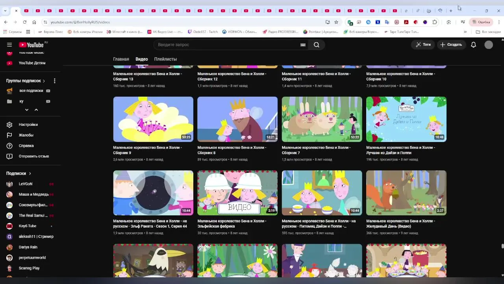The image size is (504, 284).
Task: Open the Chrome extensions puzzle icon
Action: tap(435, 22)
